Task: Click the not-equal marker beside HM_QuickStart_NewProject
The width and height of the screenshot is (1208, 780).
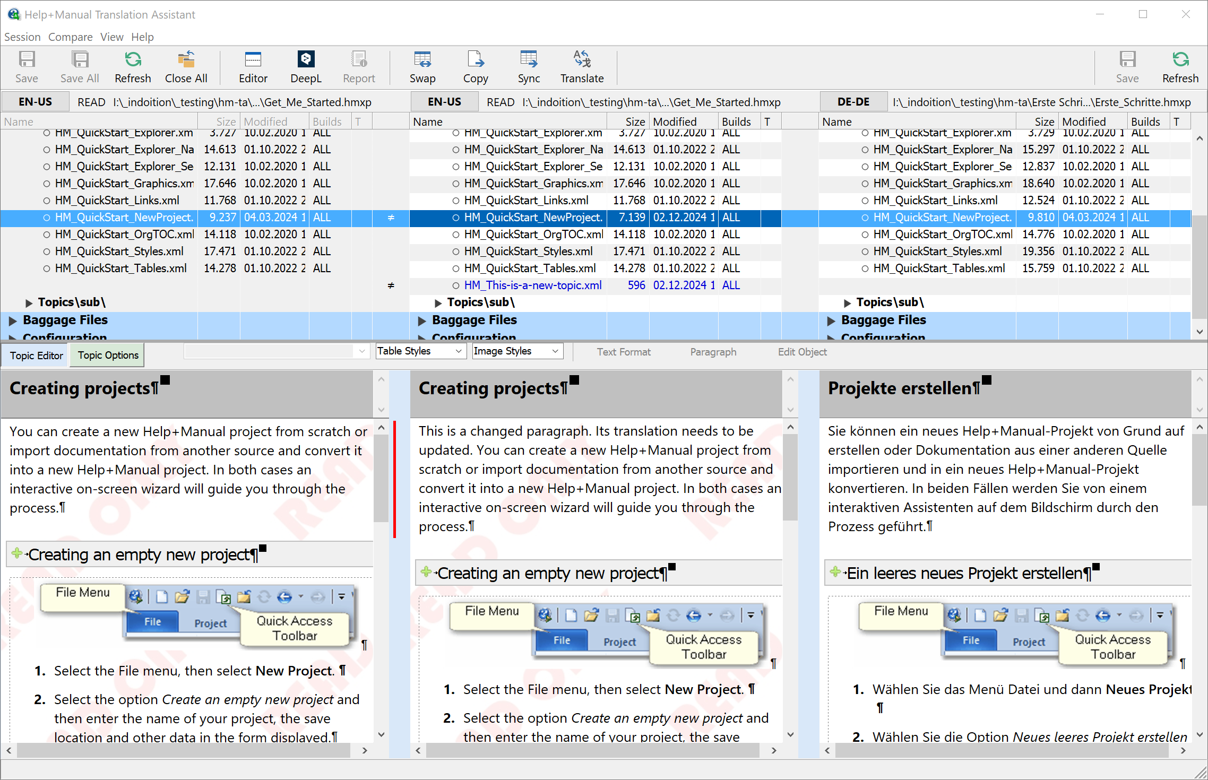Action: pos(391,218)
